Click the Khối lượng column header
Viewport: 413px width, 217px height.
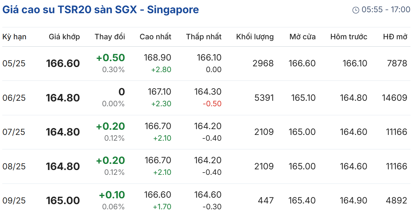pyautogui.click(x=255, y=37)
